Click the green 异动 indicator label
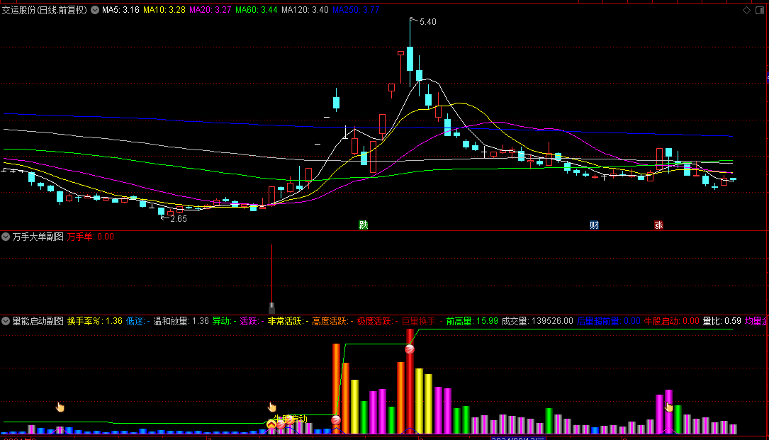 pos(224,321)
